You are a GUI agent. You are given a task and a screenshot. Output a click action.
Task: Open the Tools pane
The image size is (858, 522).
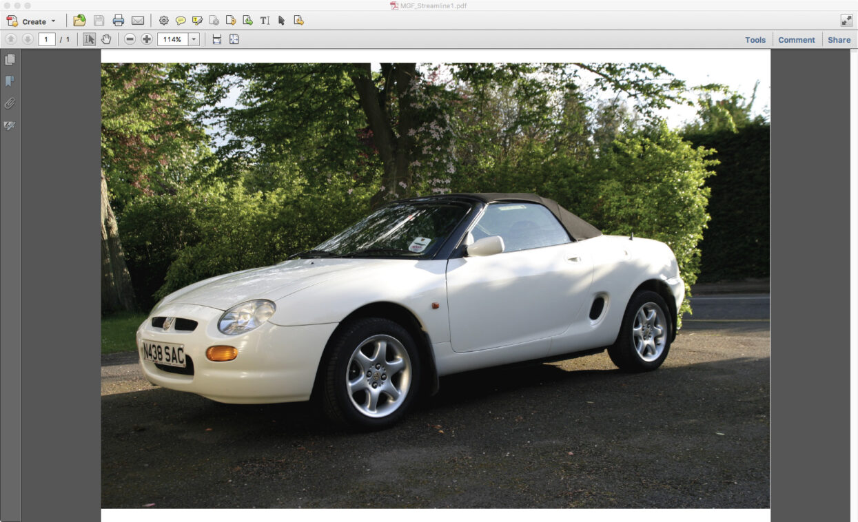(x=755, y=40)
